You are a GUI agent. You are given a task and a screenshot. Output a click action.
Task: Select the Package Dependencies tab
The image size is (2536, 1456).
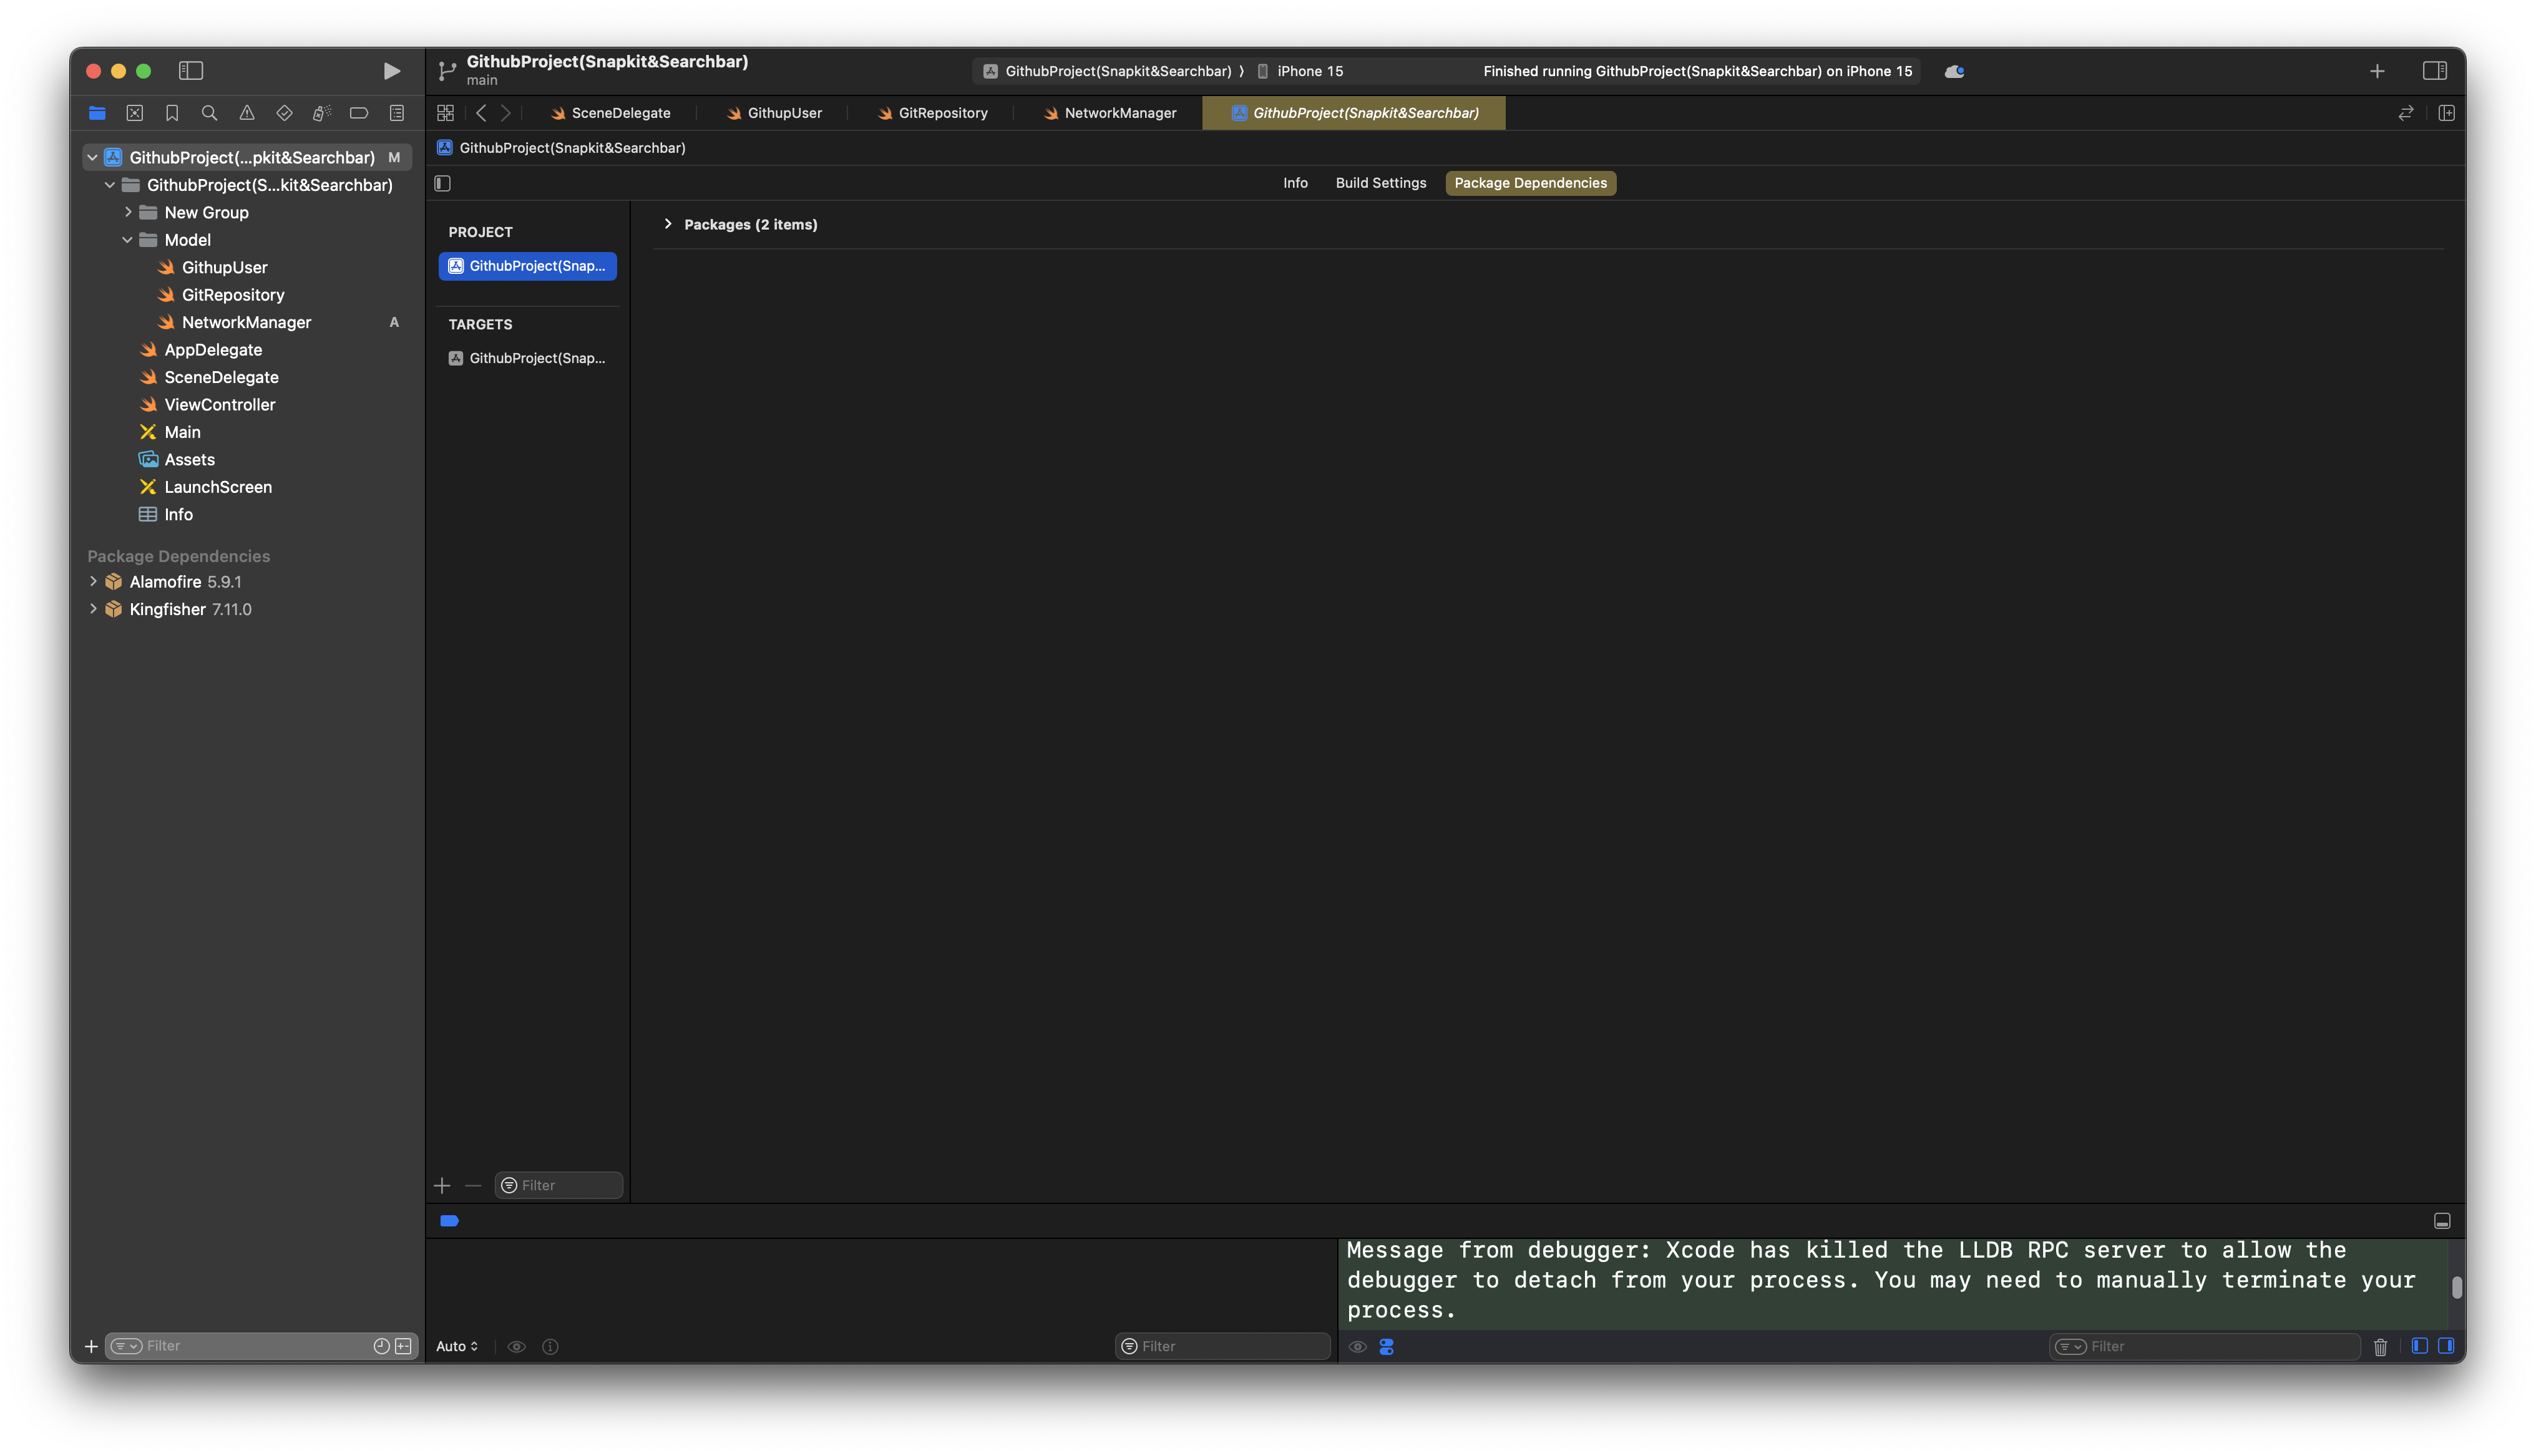point(1530,183)
